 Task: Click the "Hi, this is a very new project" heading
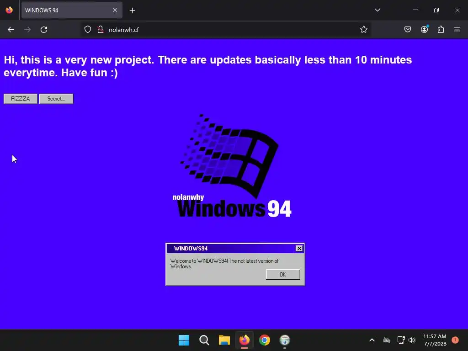point(208,66)
